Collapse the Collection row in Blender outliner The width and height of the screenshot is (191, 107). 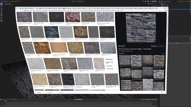[x=160, y=4]
